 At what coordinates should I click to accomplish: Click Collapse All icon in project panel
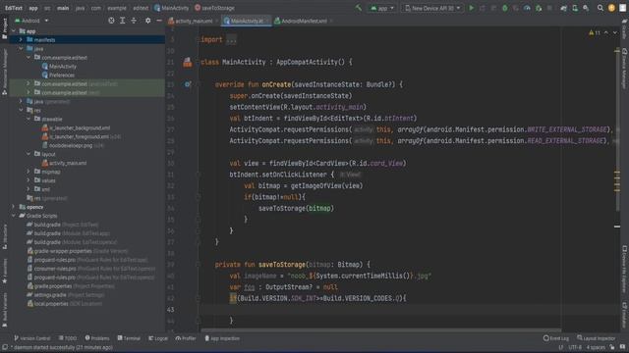pos(134,21)
